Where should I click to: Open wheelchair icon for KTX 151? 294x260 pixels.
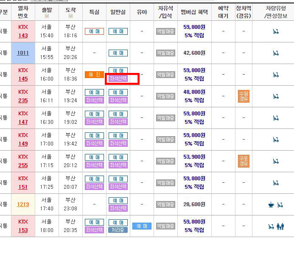pos(276,182)
